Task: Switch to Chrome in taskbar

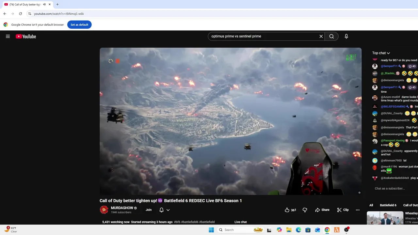Action: [327, 230]
